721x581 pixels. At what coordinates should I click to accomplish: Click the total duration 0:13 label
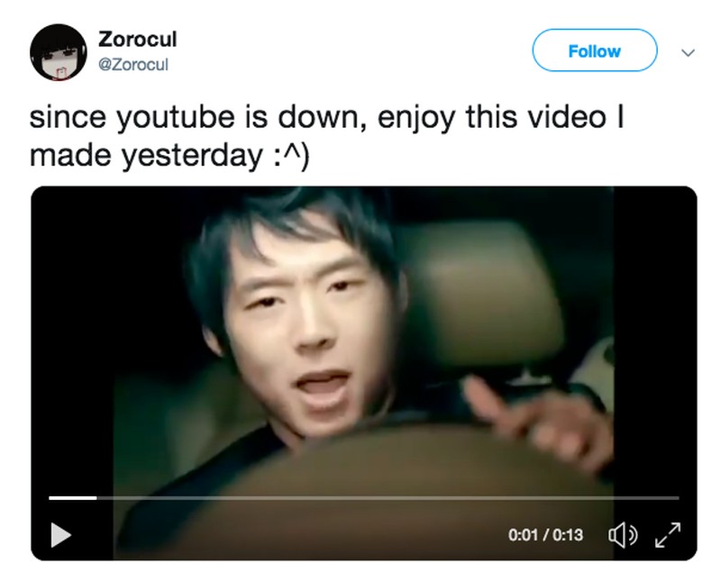point(568,535)
